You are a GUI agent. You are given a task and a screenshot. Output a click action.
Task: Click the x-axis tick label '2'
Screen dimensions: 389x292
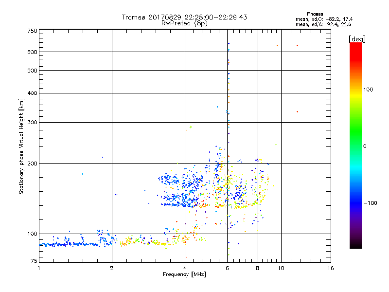tap(112, 268)
